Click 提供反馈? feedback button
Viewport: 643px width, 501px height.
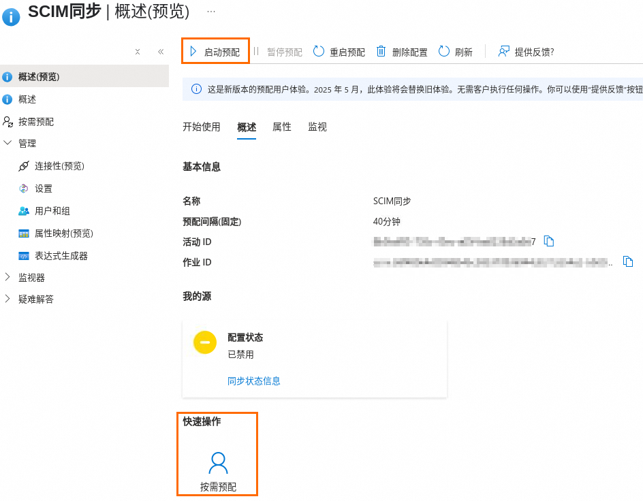tap(526, 52)
